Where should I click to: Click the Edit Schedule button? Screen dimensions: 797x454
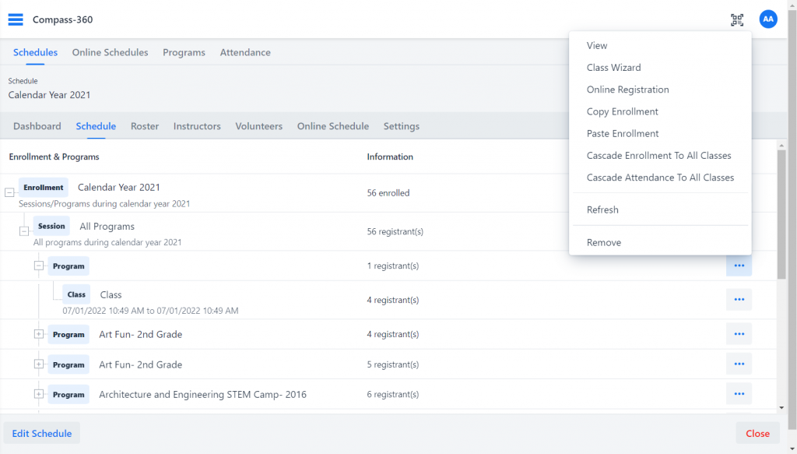coord(42,433)
